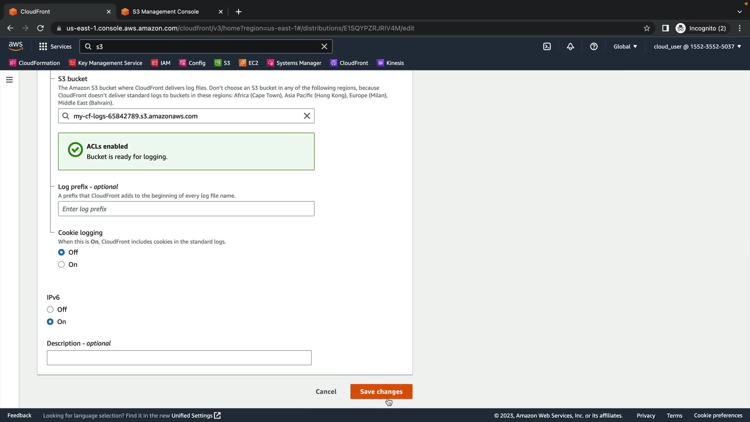
Task: Clear the top search box text
Action: click(x=324, y=46)
